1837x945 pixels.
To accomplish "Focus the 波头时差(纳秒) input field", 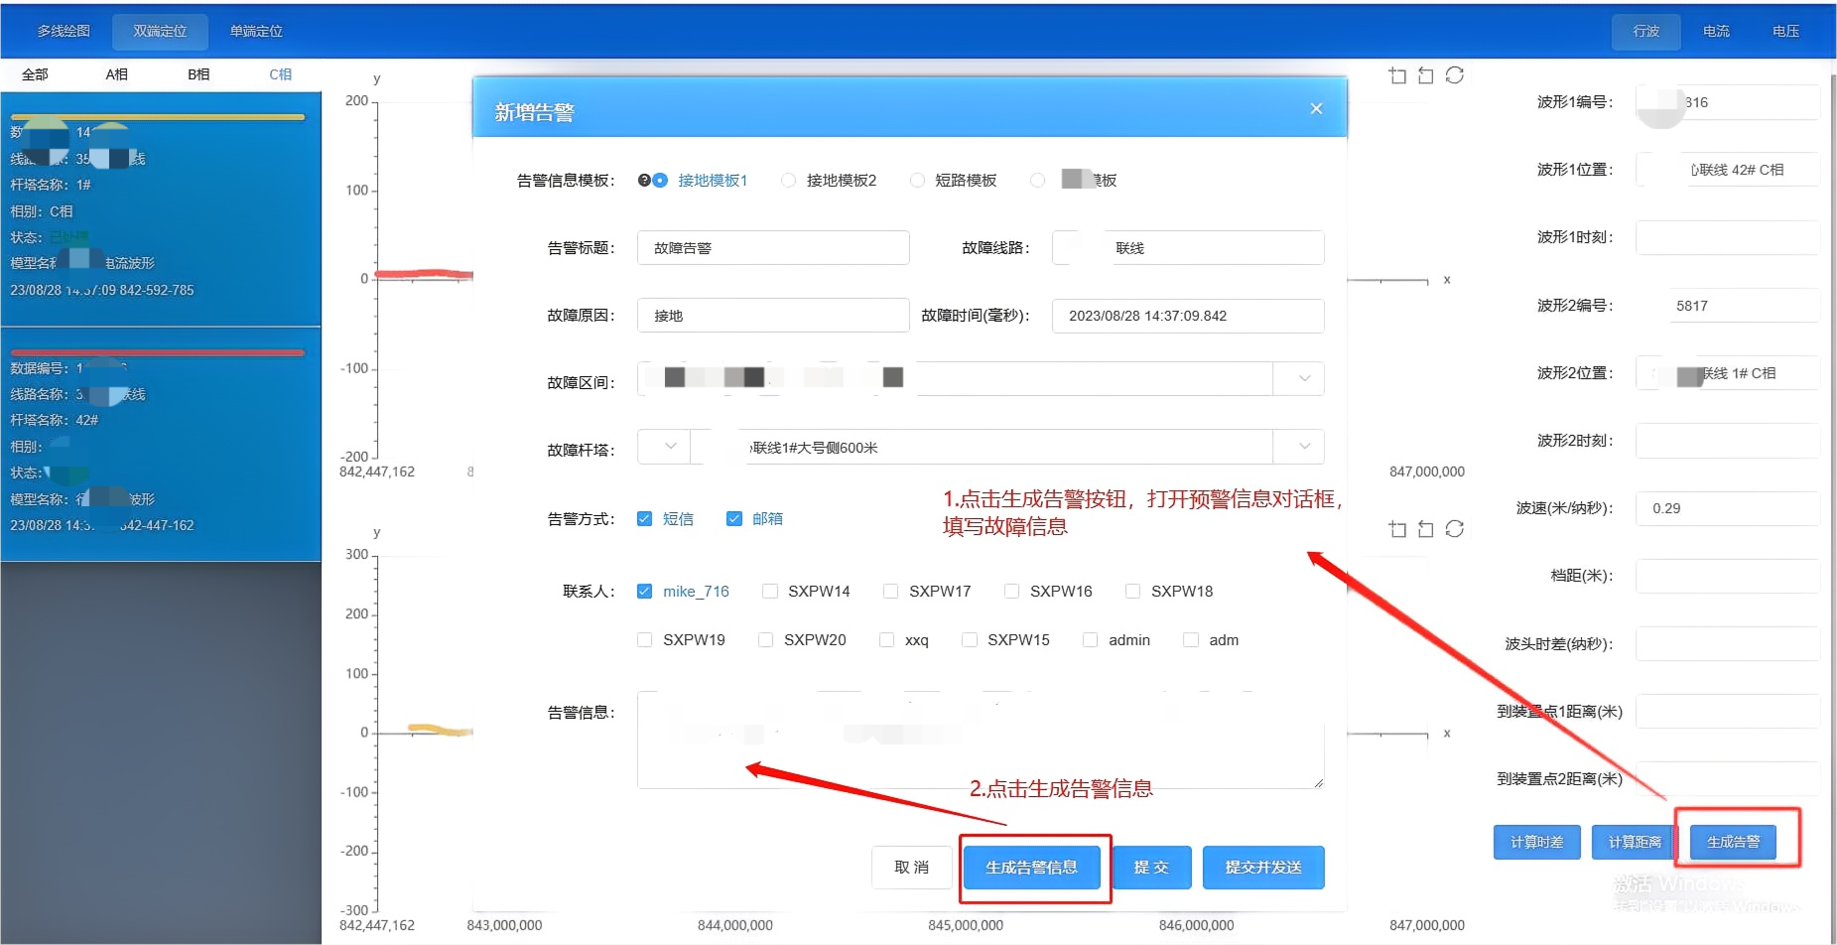I will tap(1728, 643).
